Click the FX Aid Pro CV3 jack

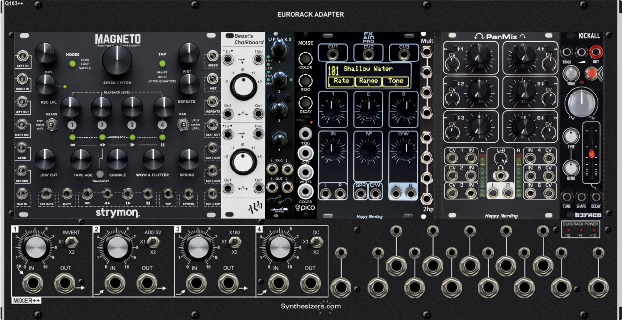(404, 55)
